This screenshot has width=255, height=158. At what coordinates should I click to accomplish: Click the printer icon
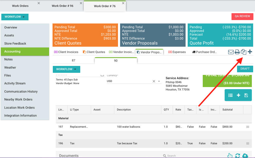tap(237, 52)
